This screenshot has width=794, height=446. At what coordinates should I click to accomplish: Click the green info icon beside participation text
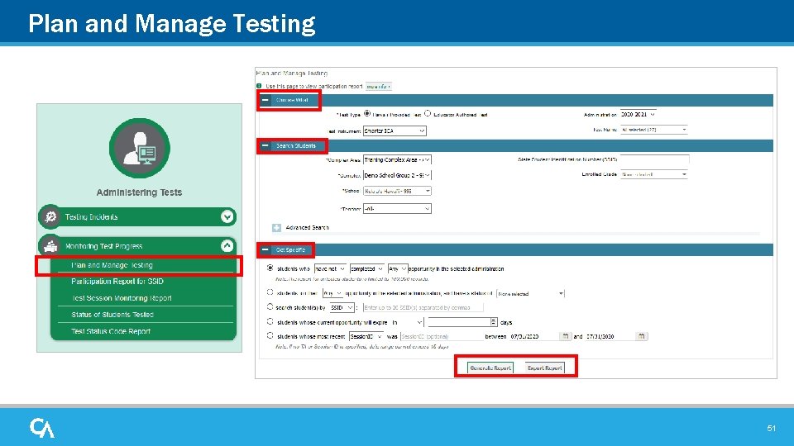pos(259,87)
